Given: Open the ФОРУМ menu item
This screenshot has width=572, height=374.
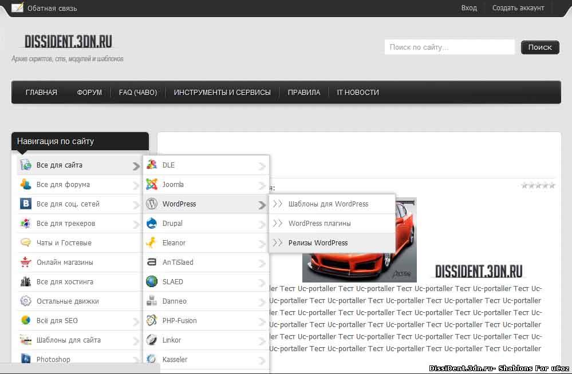Looking at the screenshot, I should tap(89, 92).
